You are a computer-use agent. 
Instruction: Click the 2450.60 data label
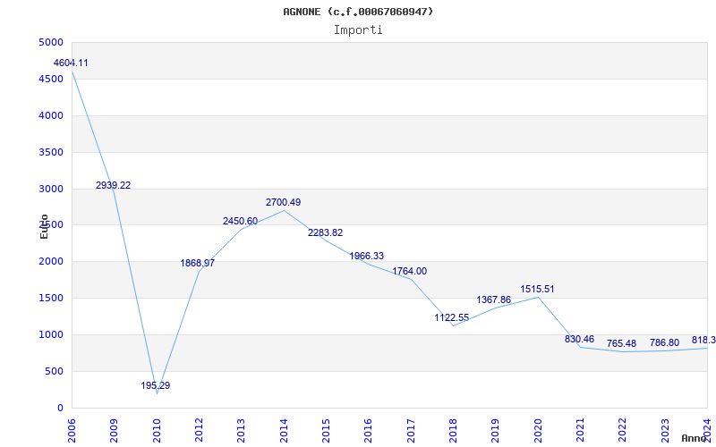[x=240, y=221]
